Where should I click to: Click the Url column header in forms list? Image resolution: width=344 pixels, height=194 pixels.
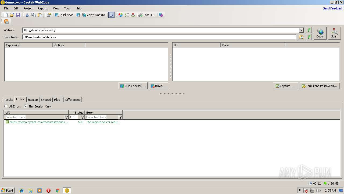click(x=196, y=45)
